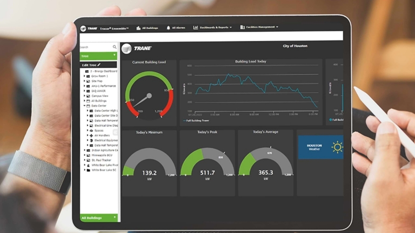Click the Houston Weather sun icon
Image resolution: width=415 pixels, height=233 pixels.
tap(337, 147)
